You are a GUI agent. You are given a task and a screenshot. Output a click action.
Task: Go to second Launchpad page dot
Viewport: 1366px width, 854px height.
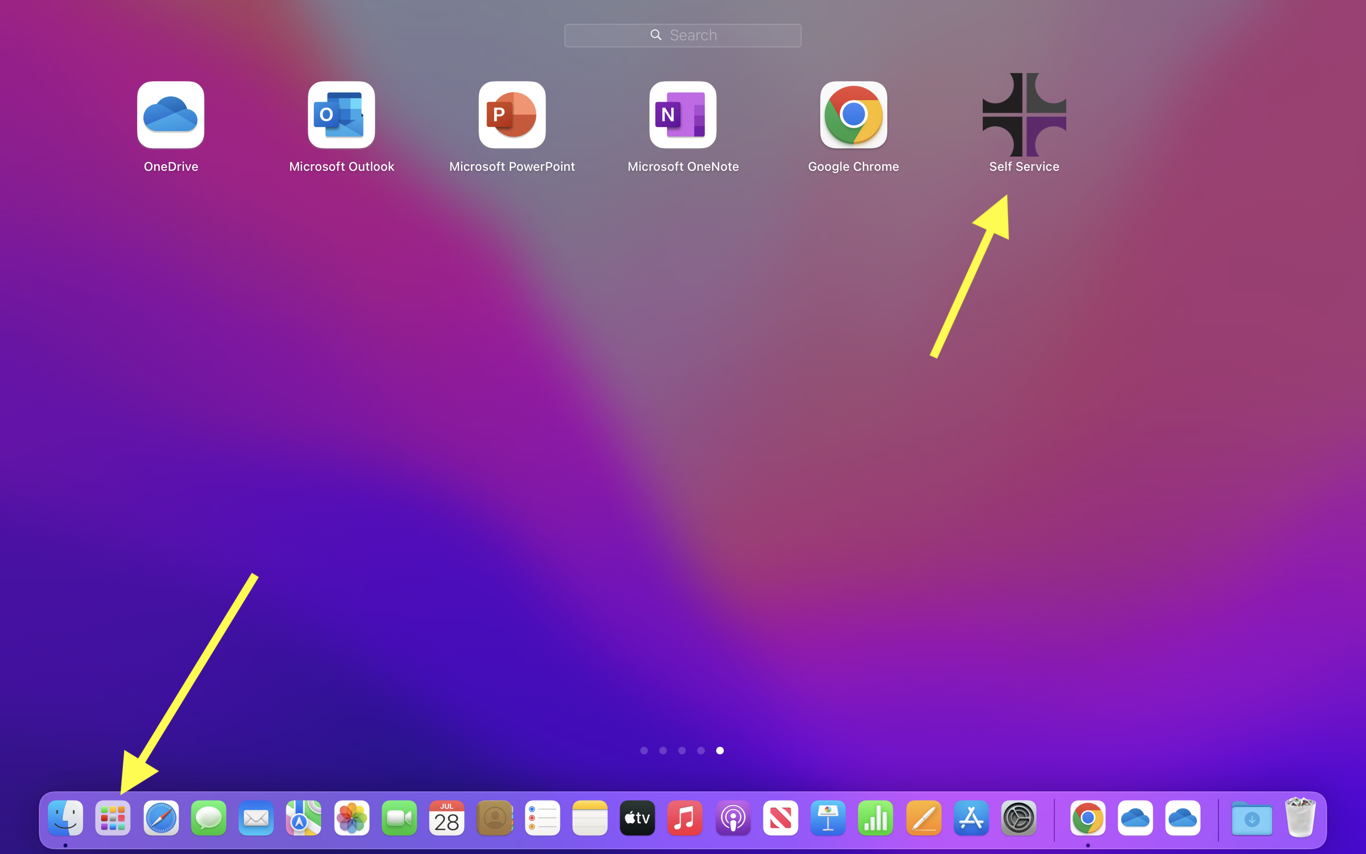663,750
